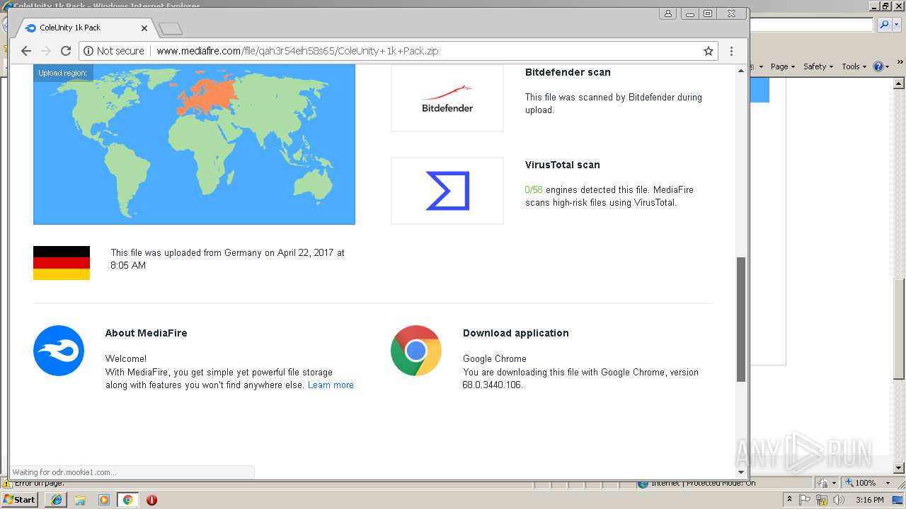This screenshot has height=509, width=906.
Task: Click the About MediaFire heading
Action: click(147, 333)
